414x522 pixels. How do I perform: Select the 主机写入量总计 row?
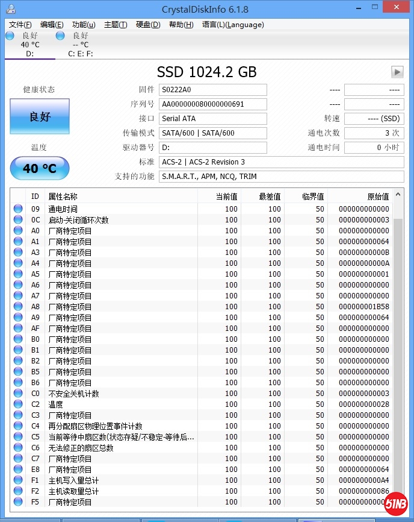(202, 480)
